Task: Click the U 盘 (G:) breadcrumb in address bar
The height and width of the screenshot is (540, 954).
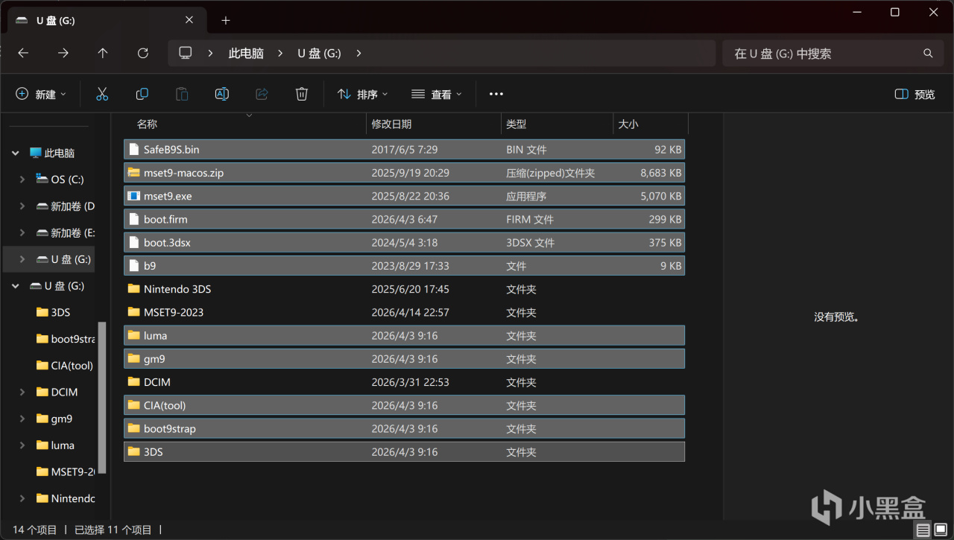Action: tap(320, 54)
